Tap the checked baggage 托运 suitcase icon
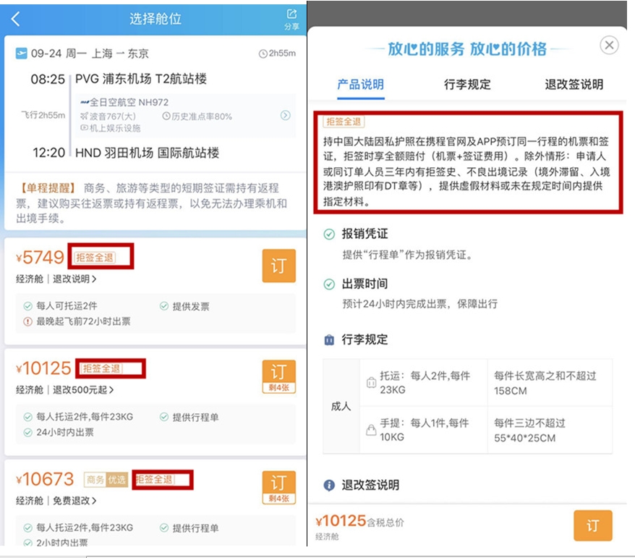Screen dimensions: 635x558 [x=371, y=383]
